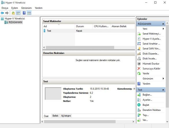Screen dimensions: 169x128
Task: Create Denetim Noktası checkpoint
Action: (x=152, y=110)
